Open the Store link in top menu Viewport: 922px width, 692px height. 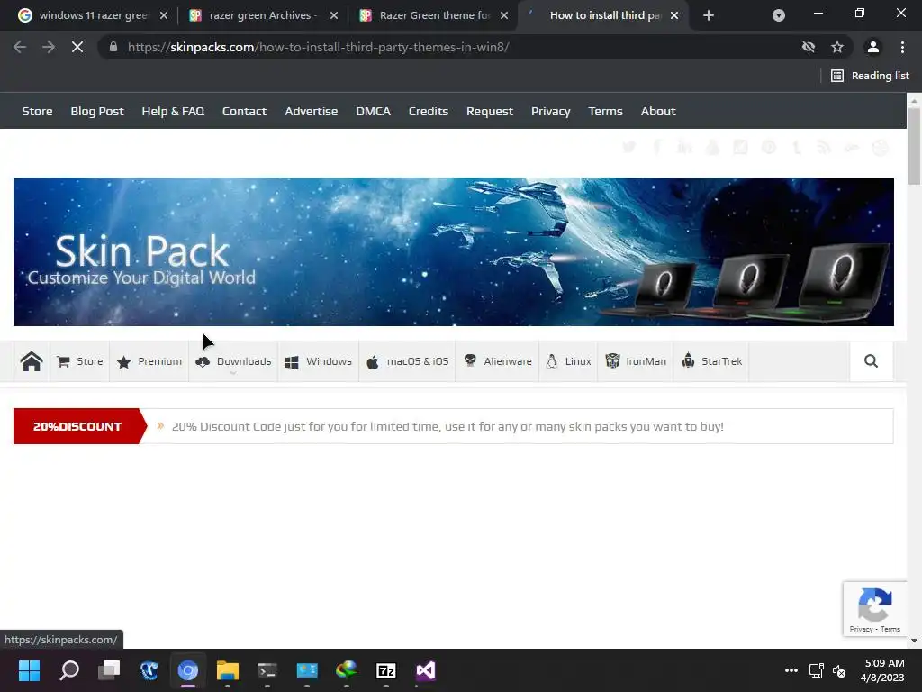(x=37, y=111)
